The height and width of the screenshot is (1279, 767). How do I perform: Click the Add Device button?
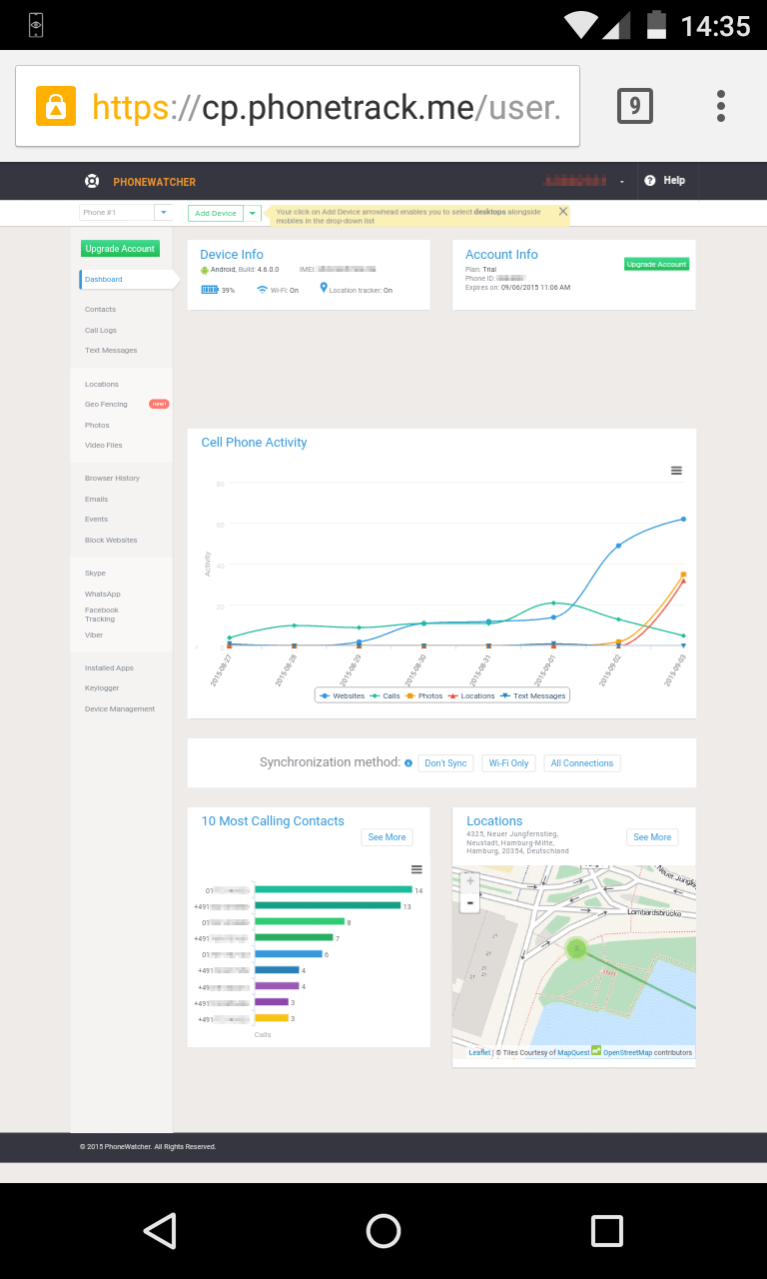(216, 213)
